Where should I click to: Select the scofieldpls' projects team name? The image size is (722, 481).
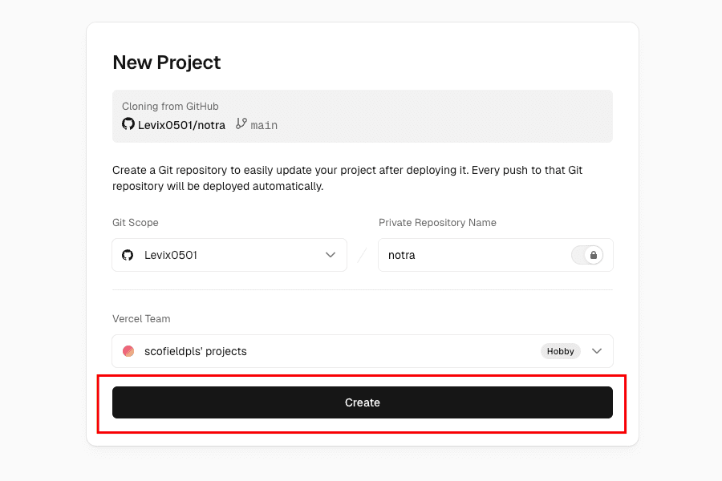point(196,351)
